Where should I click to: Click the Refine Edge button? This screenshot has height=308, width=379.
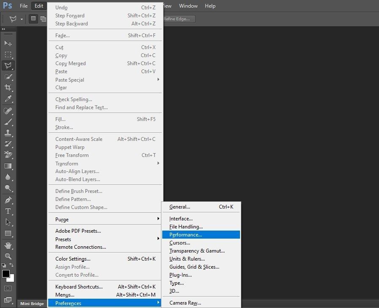tap(179, 19)
